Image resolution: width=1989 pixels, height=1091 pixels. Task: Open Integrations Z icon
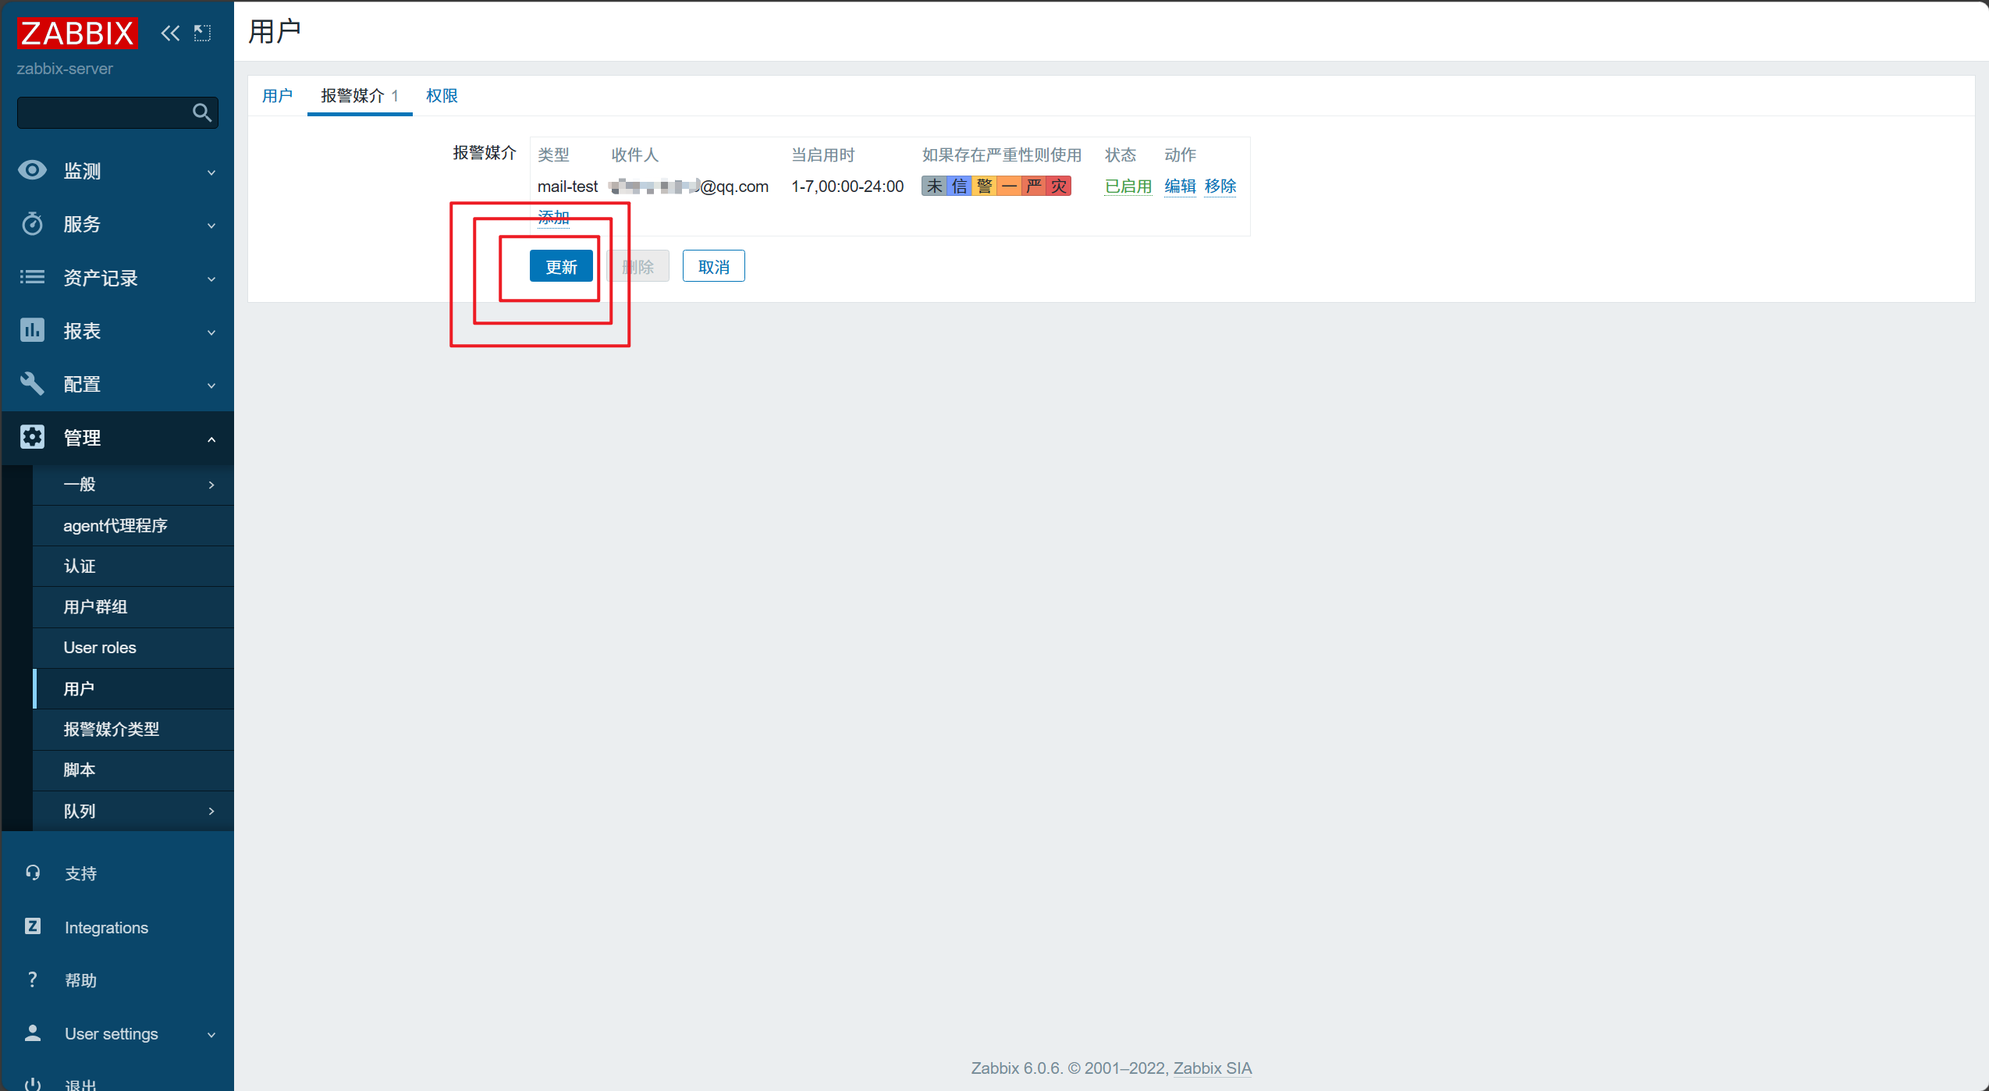[x=32, y=926]
